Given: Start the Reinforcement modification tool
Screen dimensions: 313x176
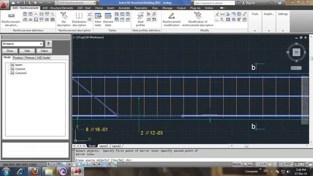Looking at the screenshot, I should tap(172, 20).
